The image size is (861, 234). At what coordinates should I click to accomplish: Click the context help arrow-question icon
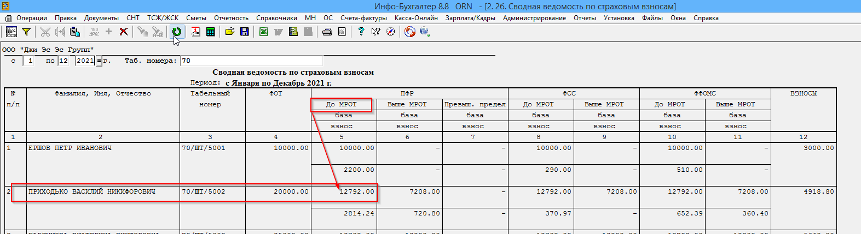pos(375,32)
